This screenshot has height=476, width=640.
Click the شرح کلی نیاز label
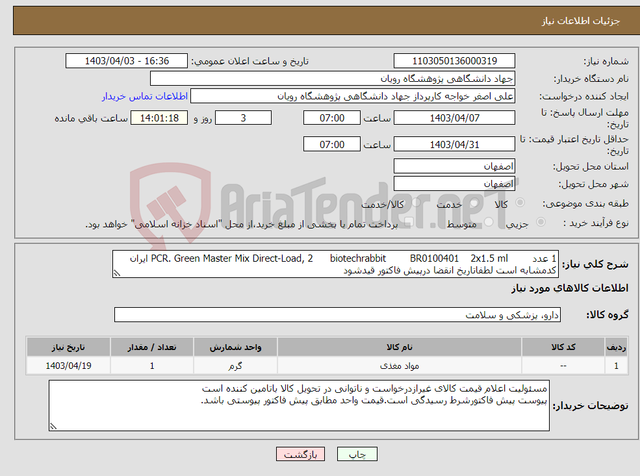pos(596,264)
